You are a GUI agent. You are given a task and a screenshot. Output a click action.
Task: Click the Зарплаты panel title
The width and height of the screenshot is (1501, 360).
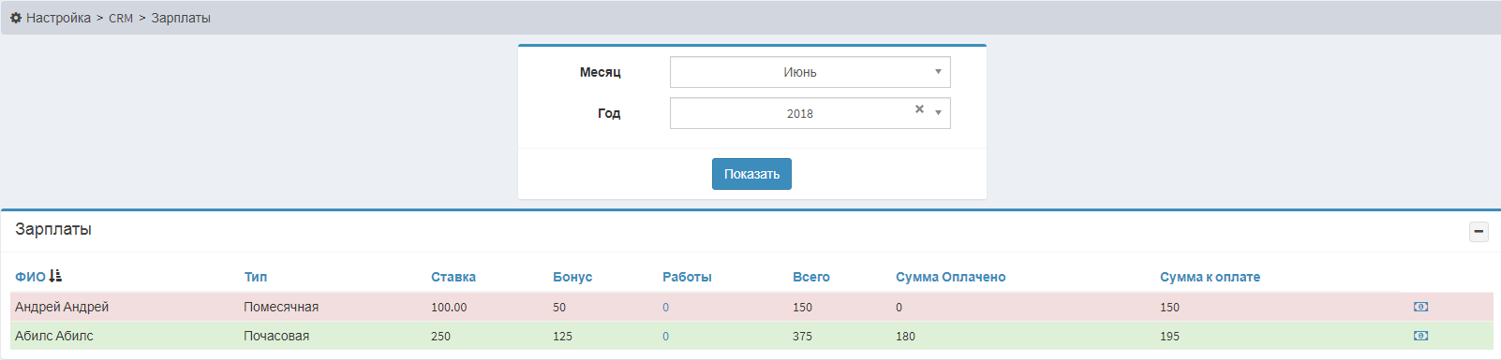[53, 229]
